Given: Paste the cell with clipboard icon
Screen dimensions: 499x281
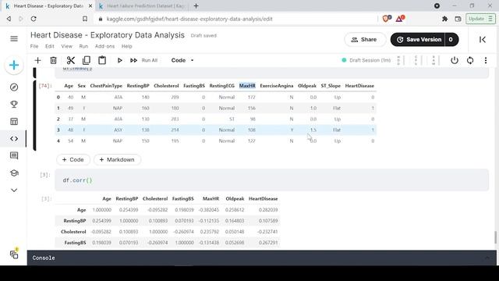Looking at the screenshot, I should click(102, 60).
